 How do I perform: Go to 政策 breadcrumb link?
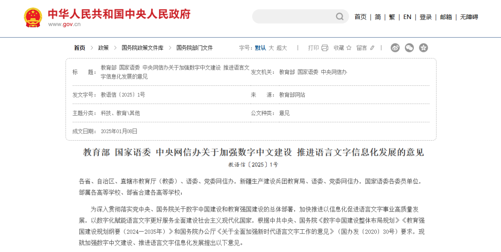103,48
